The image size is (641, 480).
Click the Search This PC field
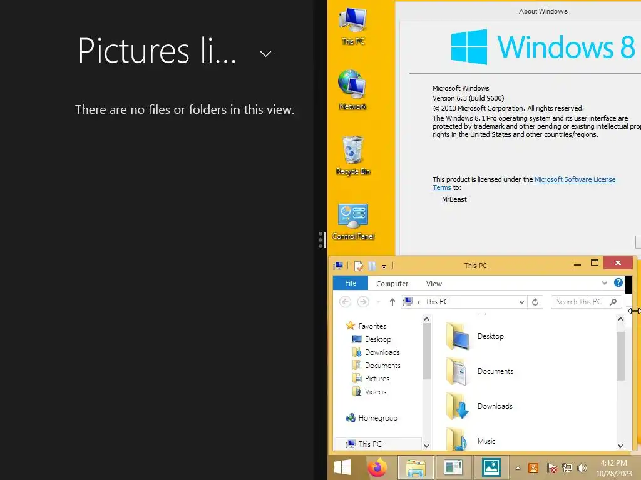586,302
